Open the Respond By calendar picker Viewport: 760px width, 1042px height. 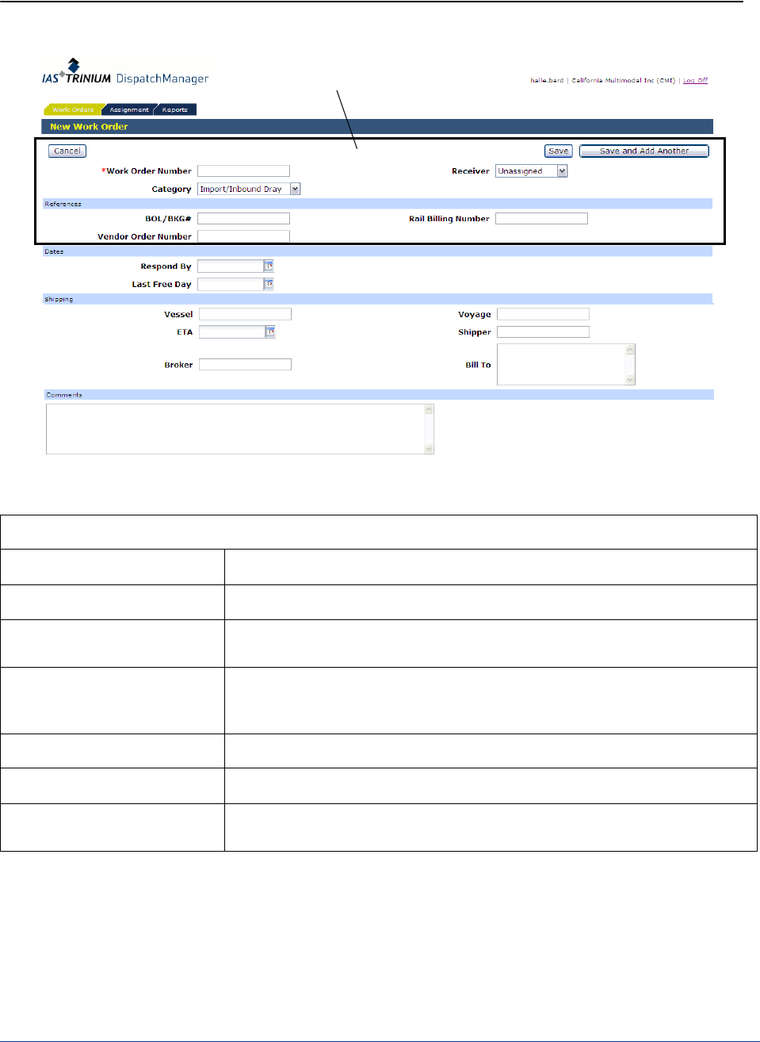tap(269, 266)
